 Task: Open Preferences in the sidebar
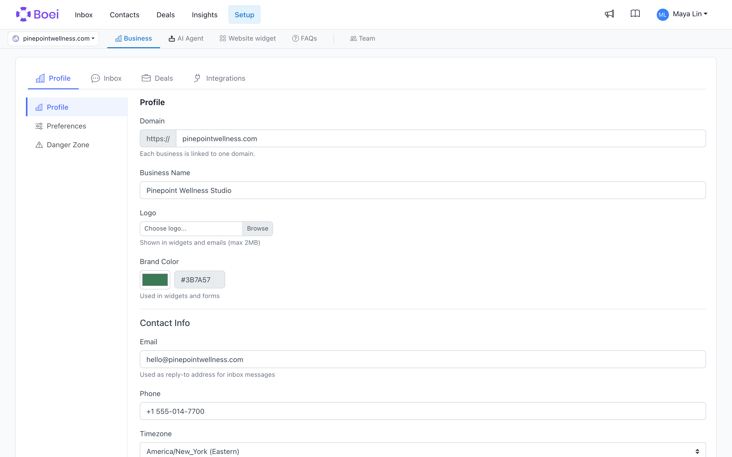pyautogui.click(x=77, y=126)
